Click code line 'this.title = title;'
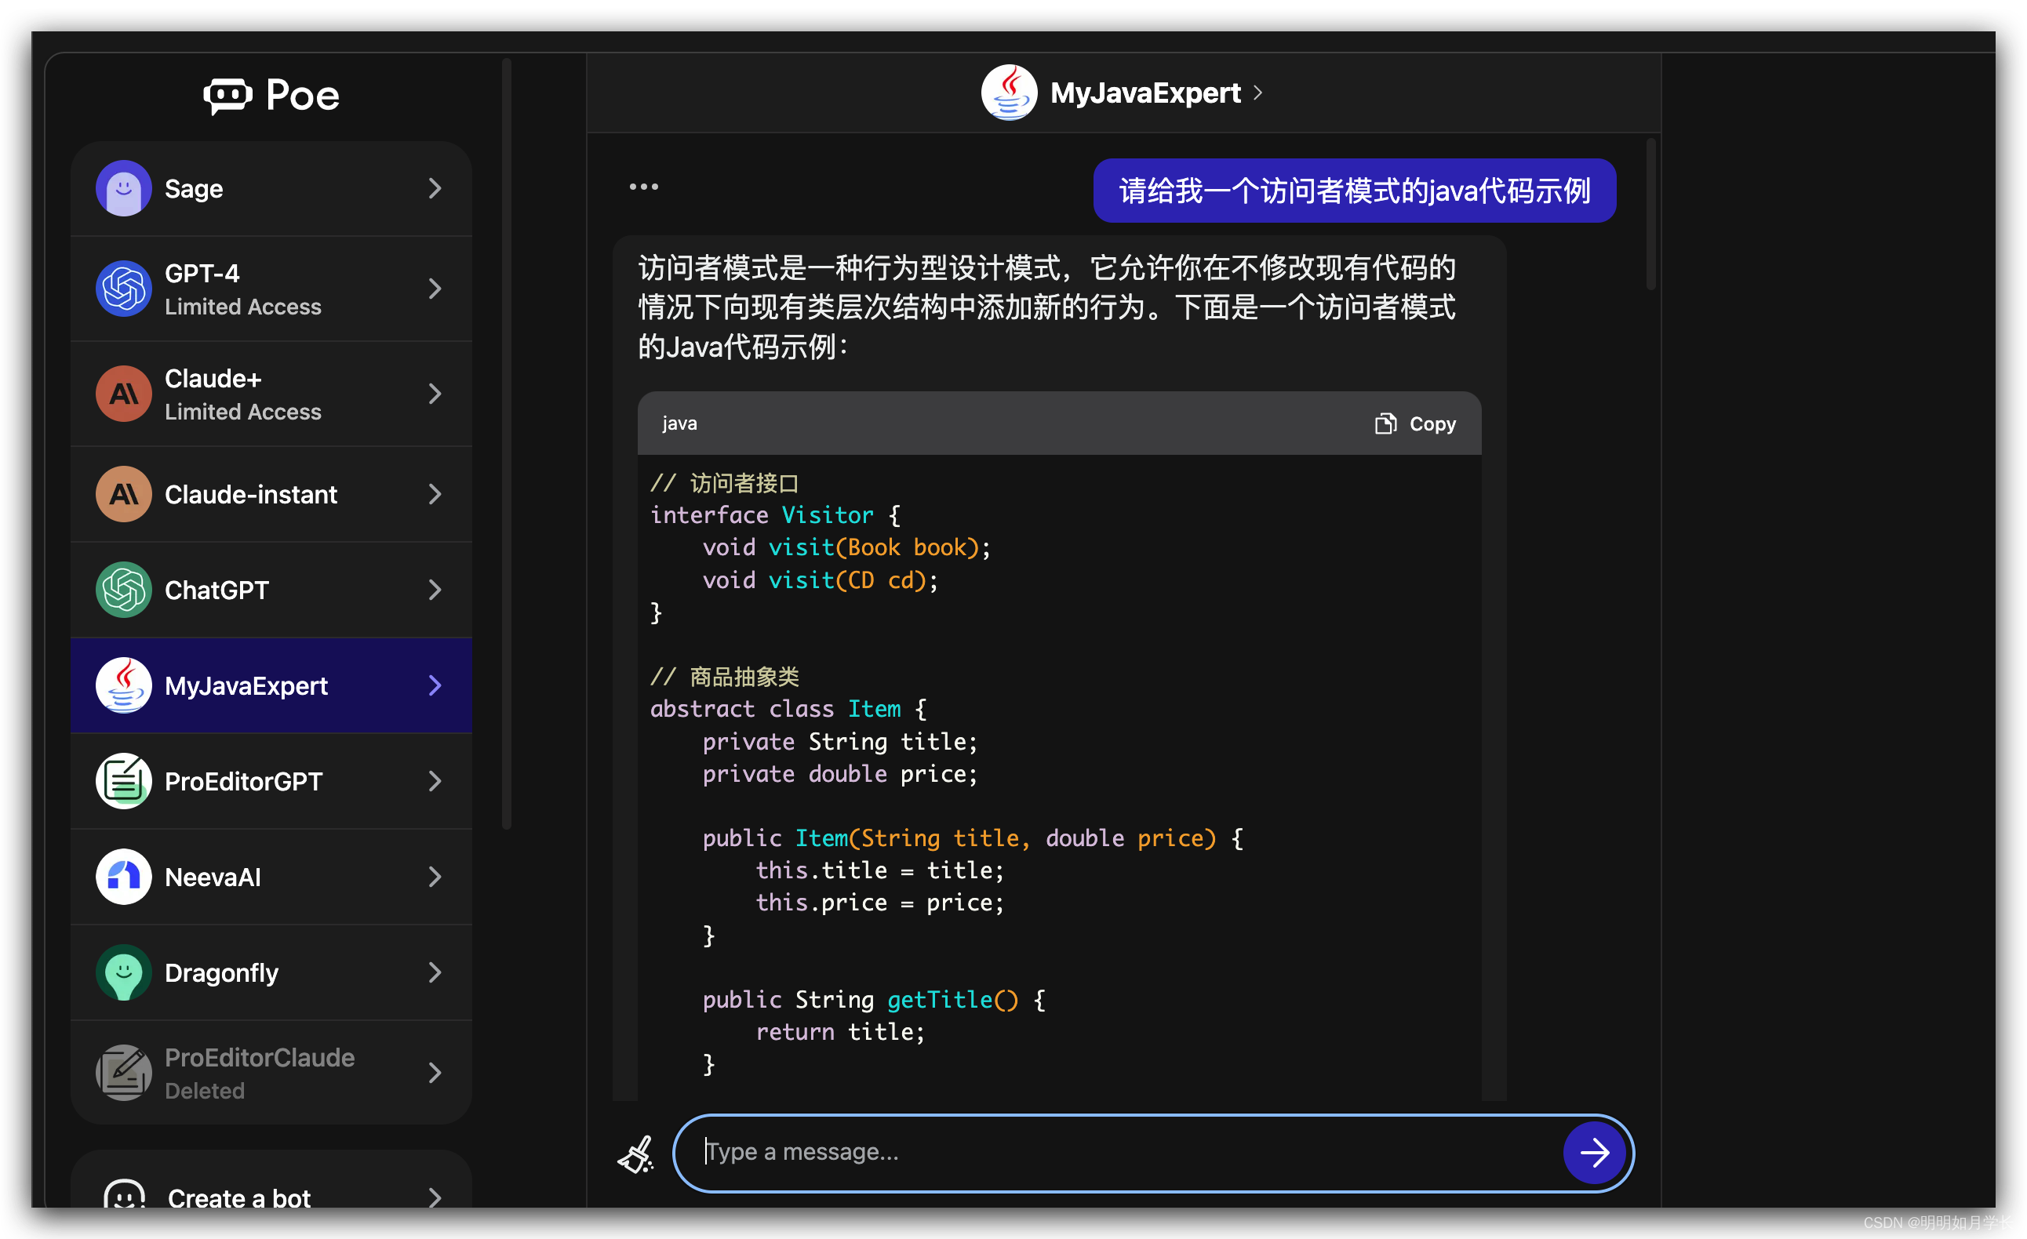The image size is (2027, 1239). [x=879, y=870]
